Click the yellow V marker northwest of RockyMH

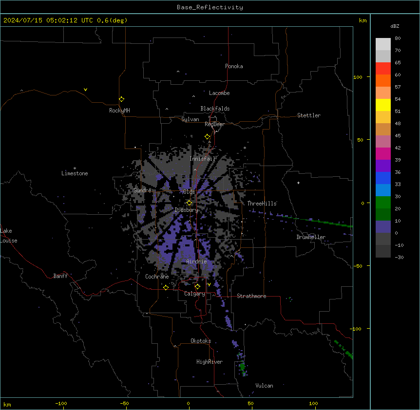[x=85, y=90]
